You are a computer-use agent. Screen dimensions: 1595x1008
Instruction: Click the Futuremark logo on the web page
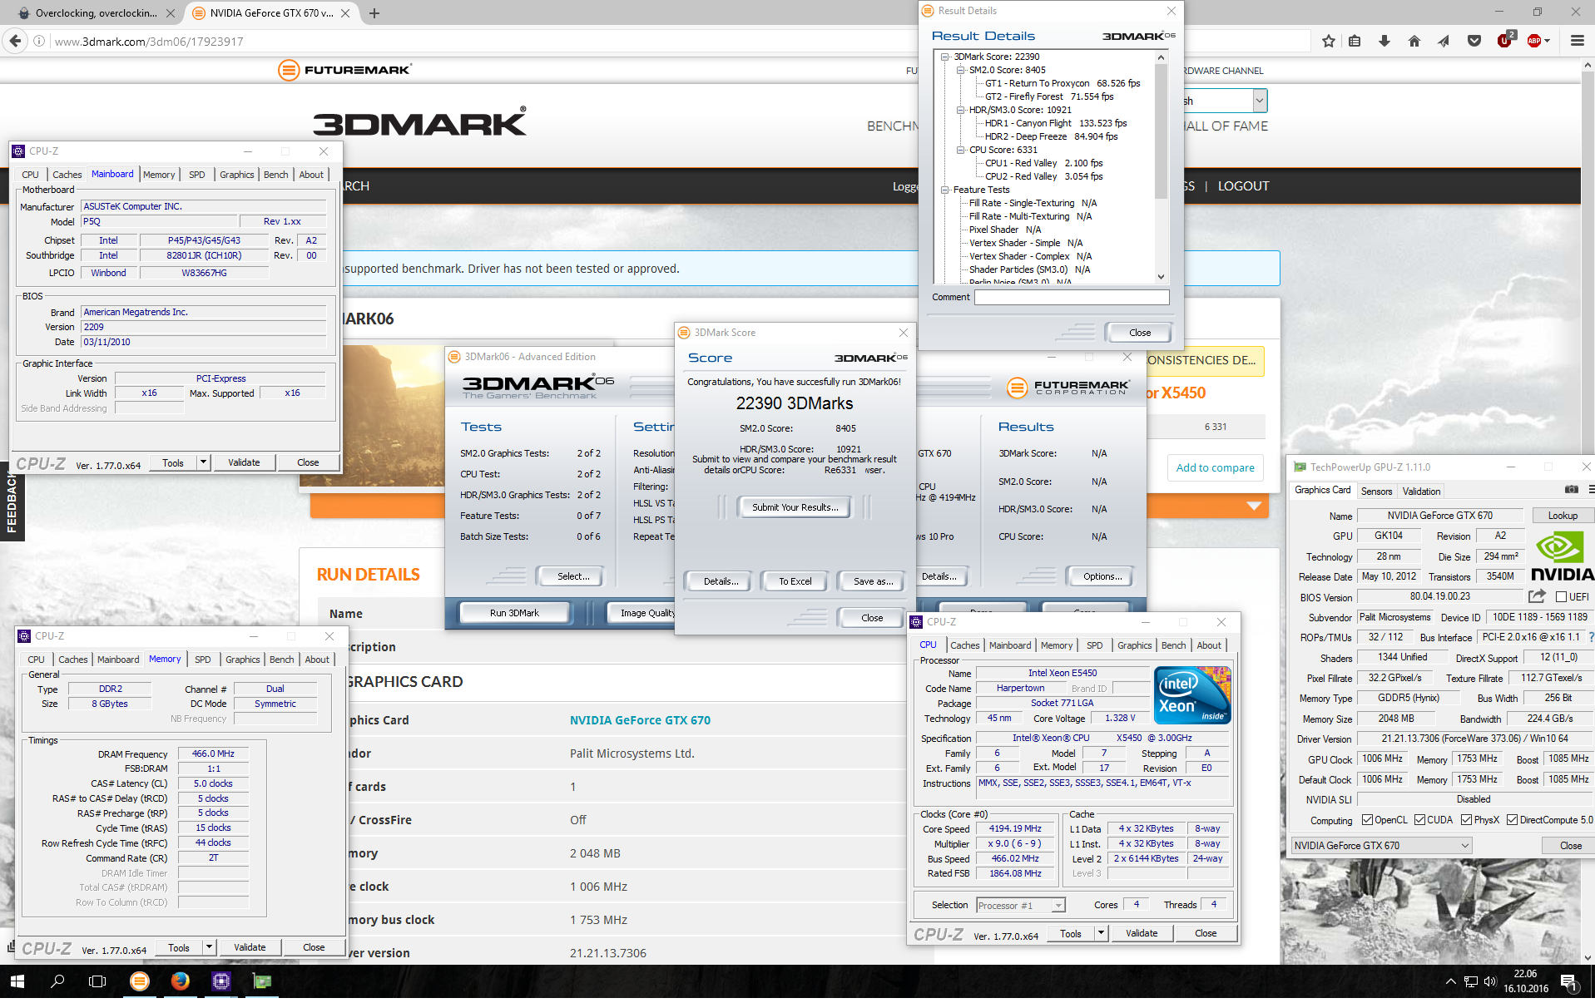coord(344,70)
